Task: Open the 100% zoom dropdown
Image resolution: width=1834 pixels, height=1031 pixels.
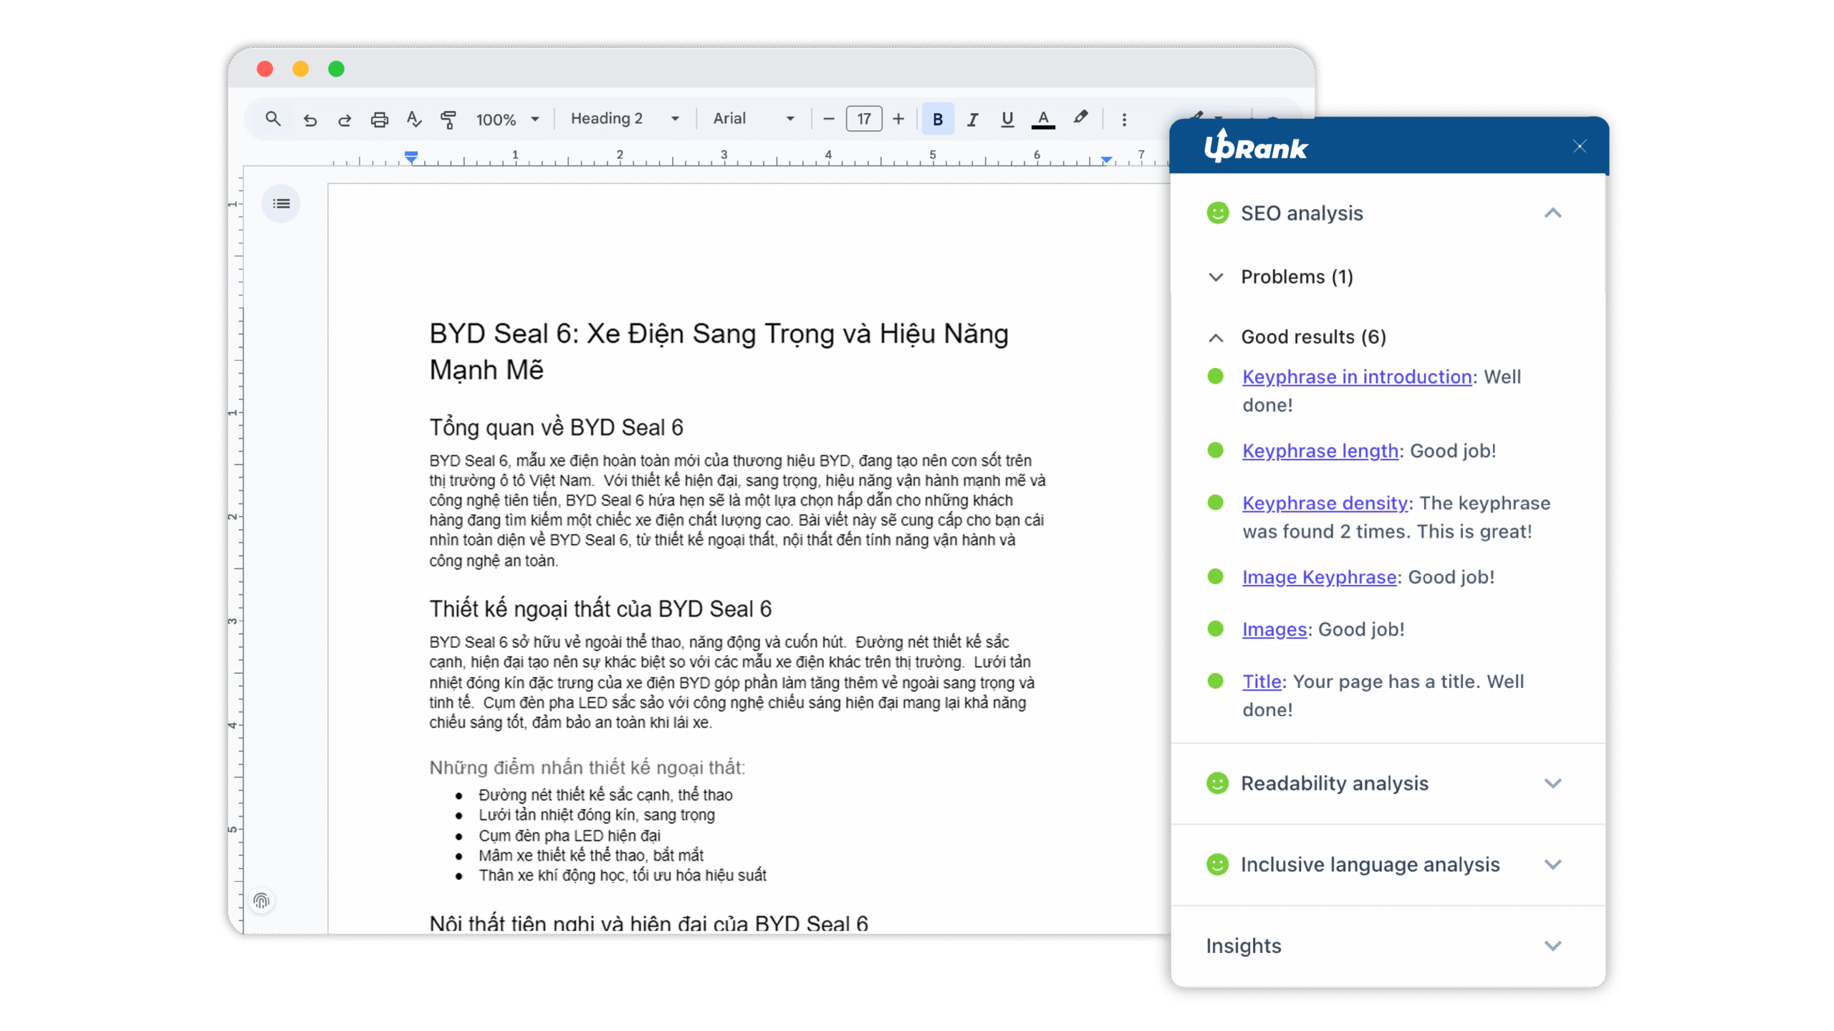Action: (507, 120)
